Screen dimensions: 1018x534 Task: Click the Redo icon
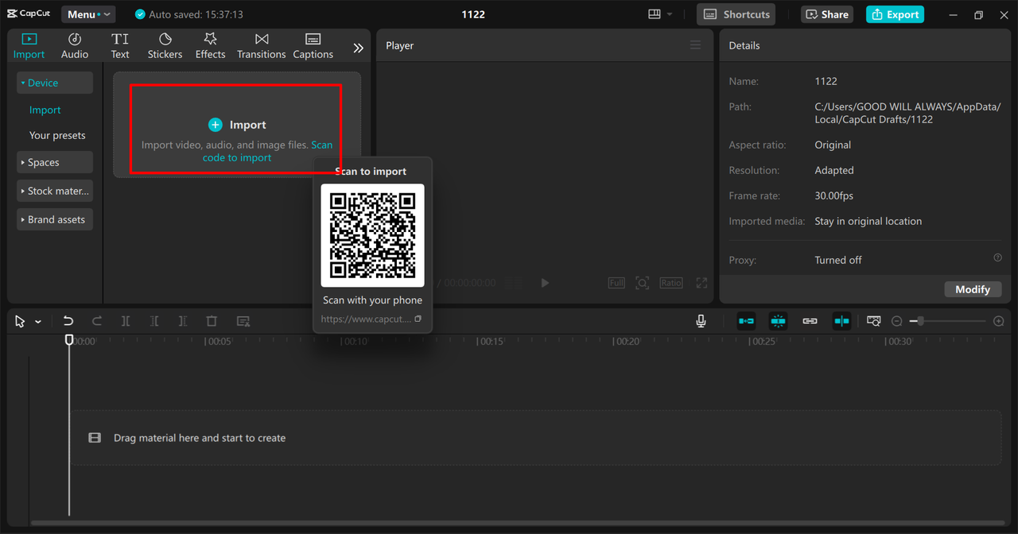point(97,321)
